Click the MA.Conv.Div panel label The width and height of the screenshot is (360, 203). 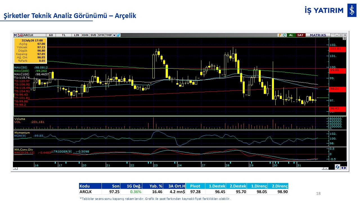click(x=23, y=149)
